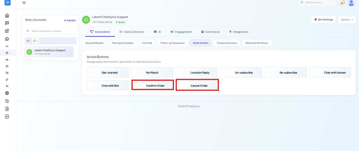
Task: Toggle the hamburger menu
Action: pyautogui.click(x=24, y=3)
